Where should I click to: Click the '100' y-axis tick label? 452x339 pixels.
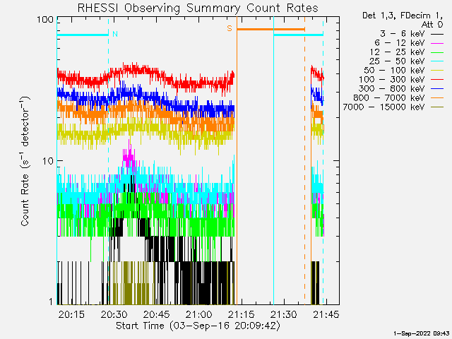point(45,20)
